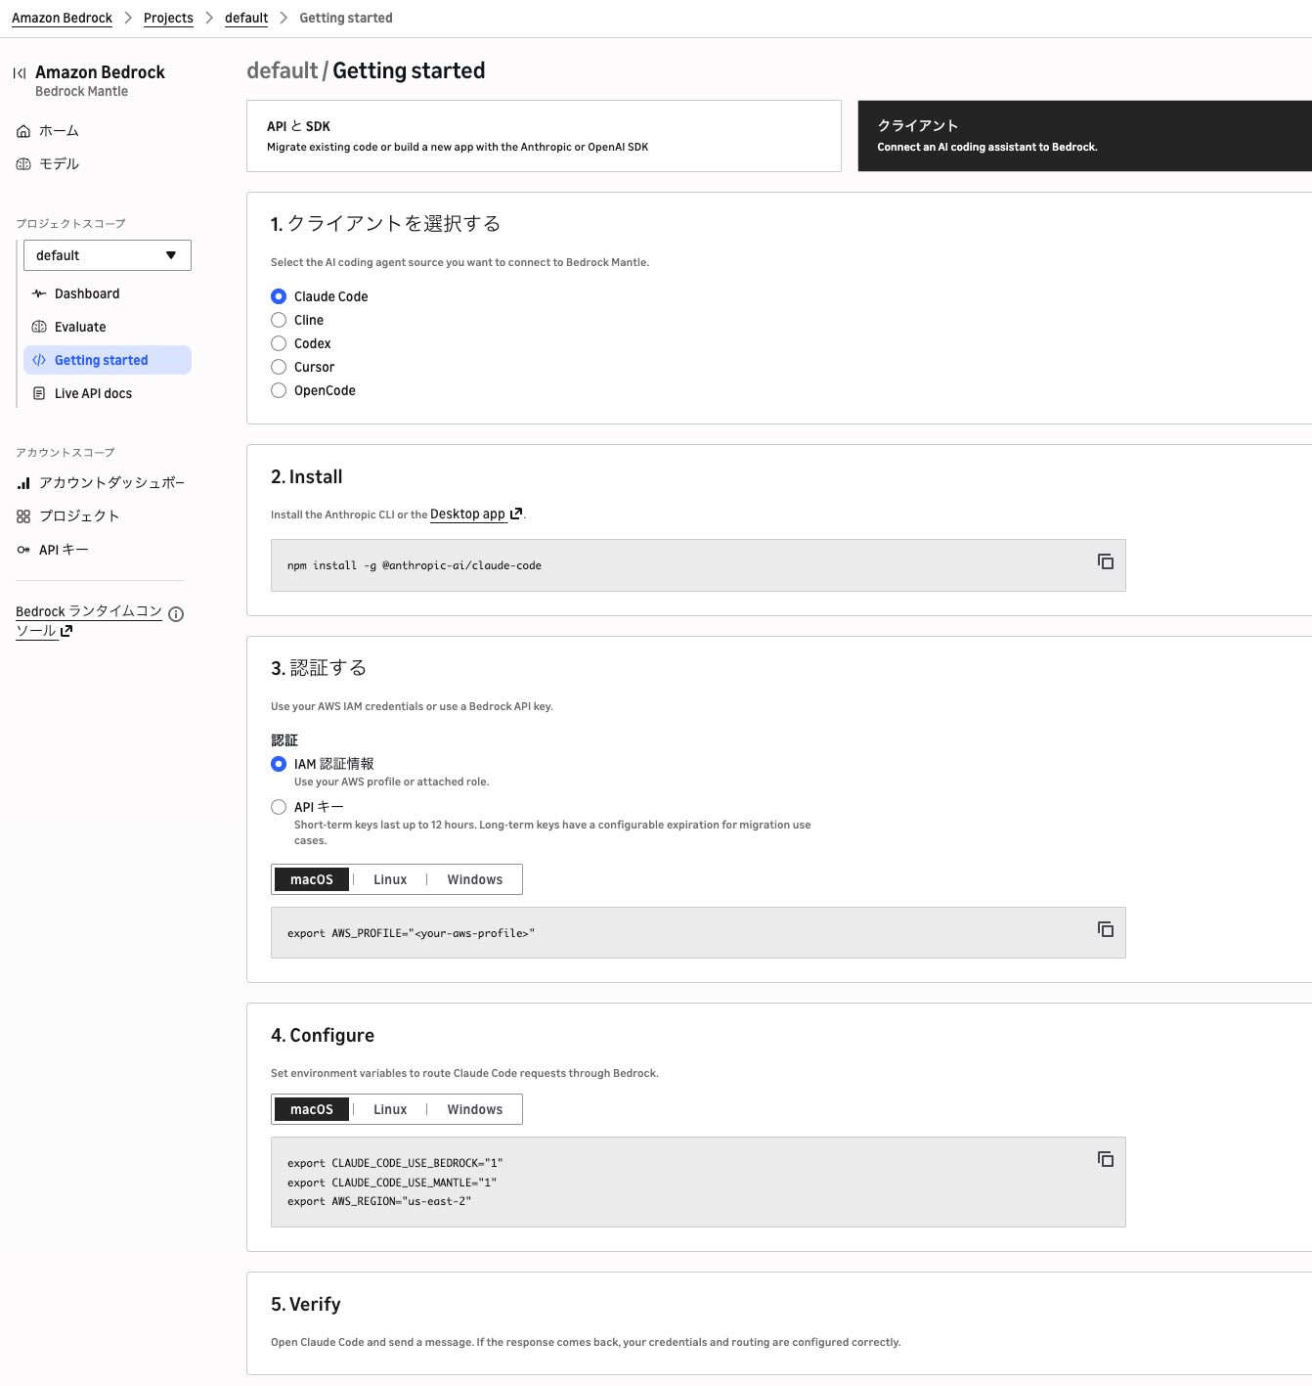The image size is (1312, 1386).
Task: Click the Dashboard pulse icon
Action: (39, 293)
